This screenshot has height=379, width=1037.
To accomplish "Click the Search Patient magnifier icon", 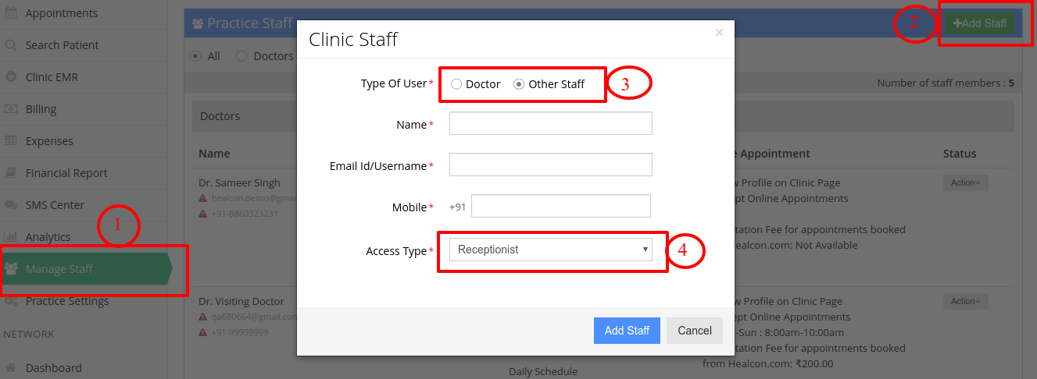I will (11, 45).
